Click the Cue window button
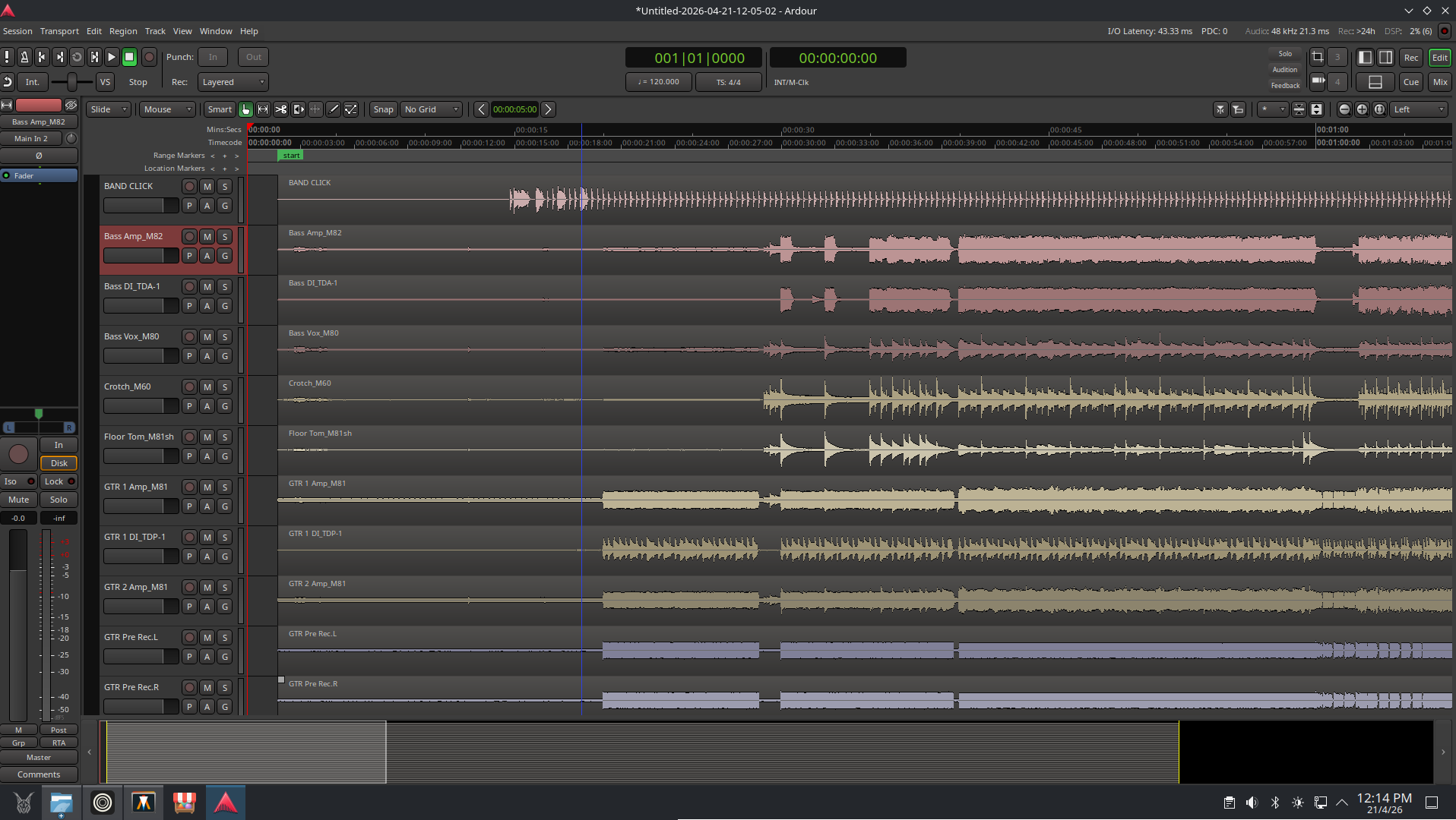This screenshot has width=1456, height=820. pyautogui.click(x=1411, y=82)
